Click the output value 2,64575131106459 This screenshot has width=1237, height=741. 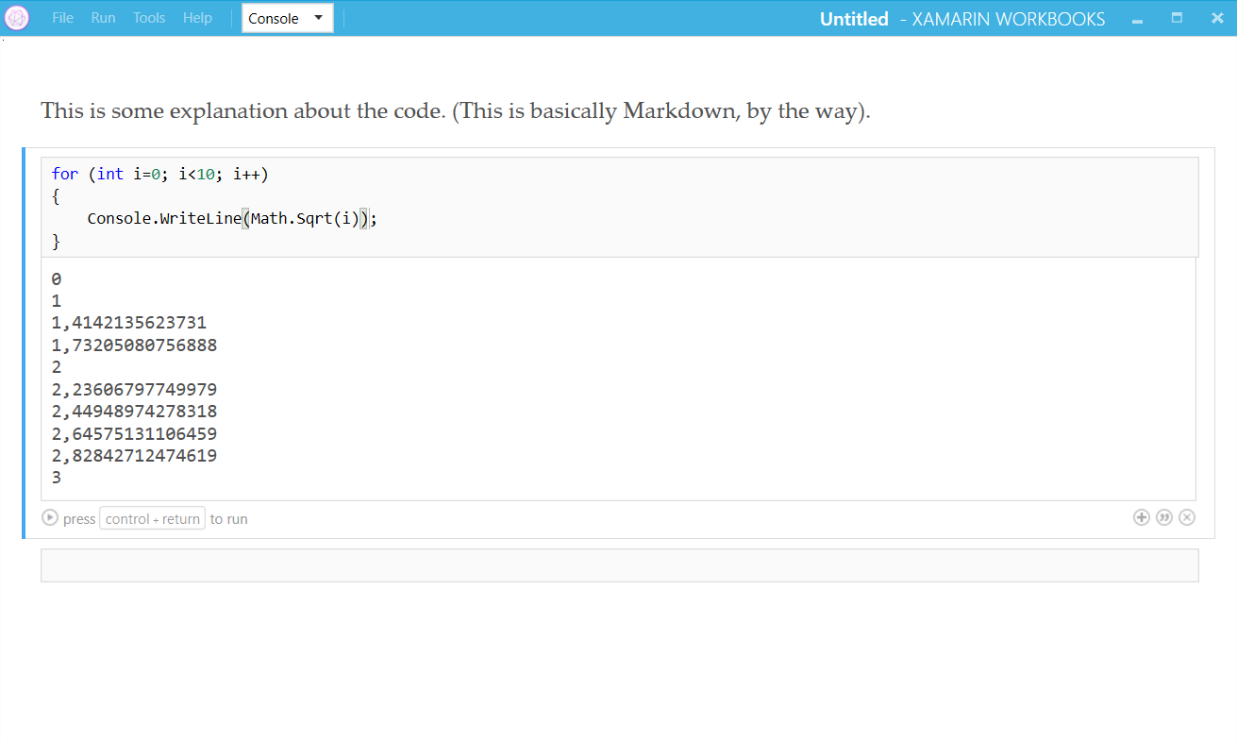[x=134, y=434]
